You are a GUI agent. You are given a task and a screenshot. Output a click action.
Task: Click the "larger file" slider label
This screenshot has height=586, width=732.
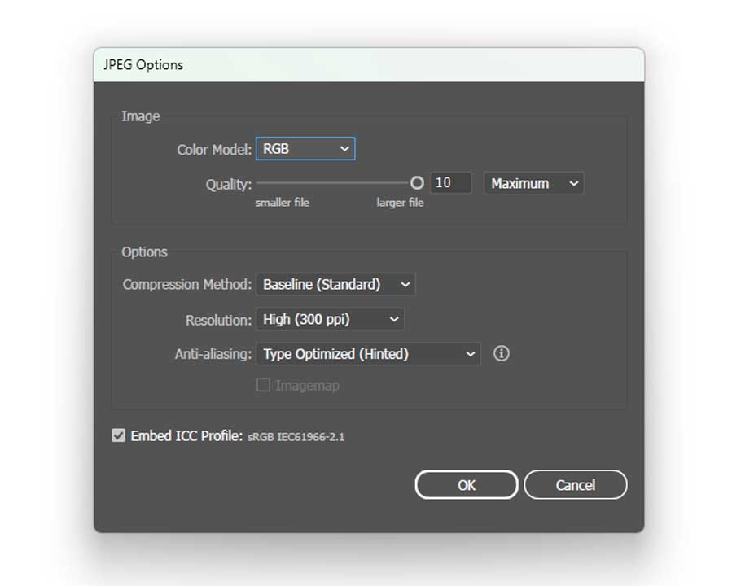click(400, 203)
